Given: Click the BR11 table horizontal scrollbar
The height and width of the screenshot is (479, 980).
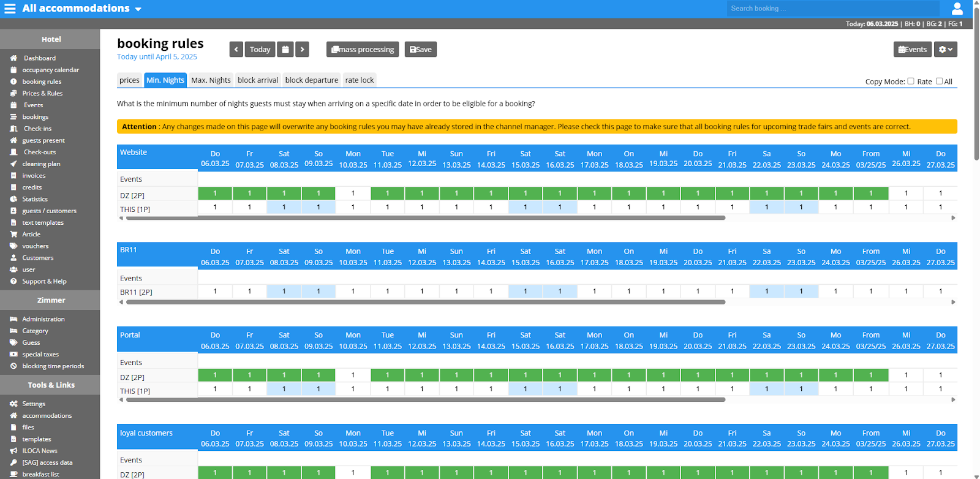Looking at the screenshot, I should tap(426, 302).
